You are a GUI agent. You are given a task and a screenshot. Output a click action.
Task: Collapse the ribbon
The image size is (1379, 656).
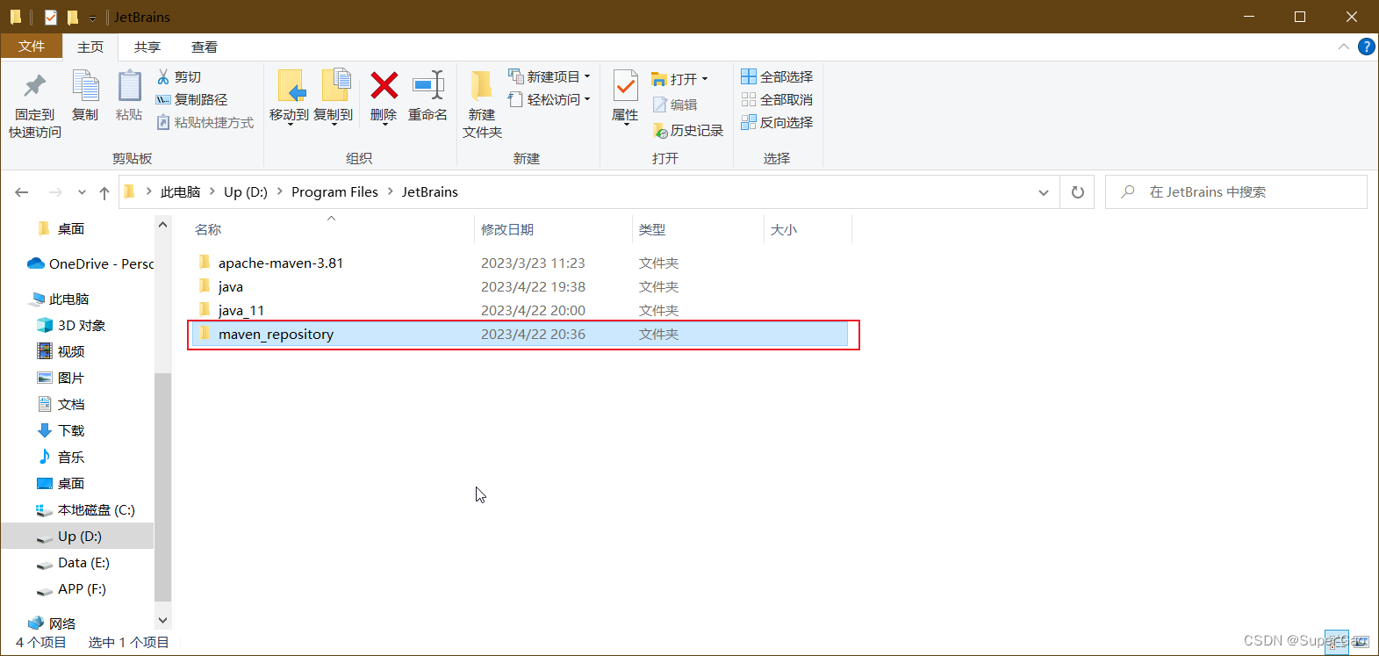[1343, 47]
